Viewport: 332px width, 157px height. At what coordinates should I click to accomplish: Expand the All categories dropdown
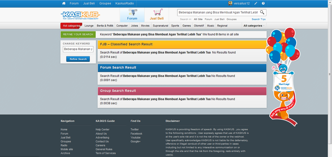pos(254,26)
